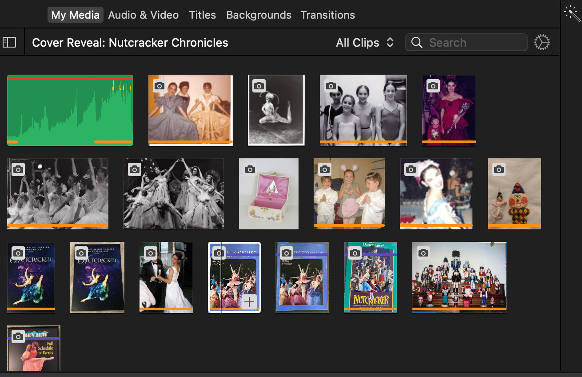Select the Nutcracker program on beige background
The width and height of the screenshot is (582, 377).
click(97, 277)
